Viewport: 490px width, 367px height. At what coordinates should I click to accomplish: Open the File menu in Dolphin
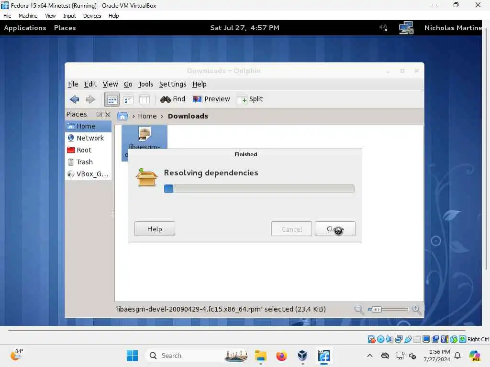coord(73,84)
